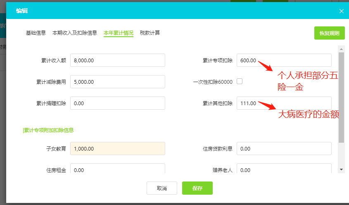The image size is (349, 205).
Task: Open the 本期收入及扣除信息 tab
Action: (75, 33)
